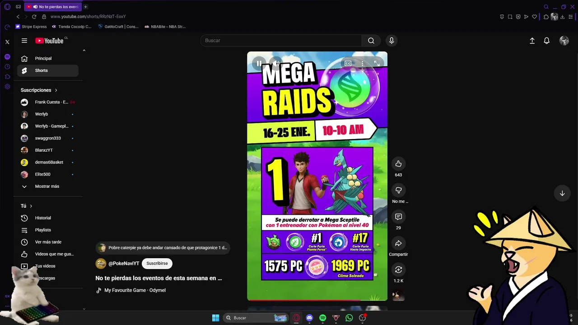Open Werlyb - Gameplays subscription

click(48, 126)
